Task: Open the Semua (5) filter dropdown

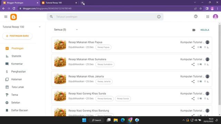Action: pos(66,30)
